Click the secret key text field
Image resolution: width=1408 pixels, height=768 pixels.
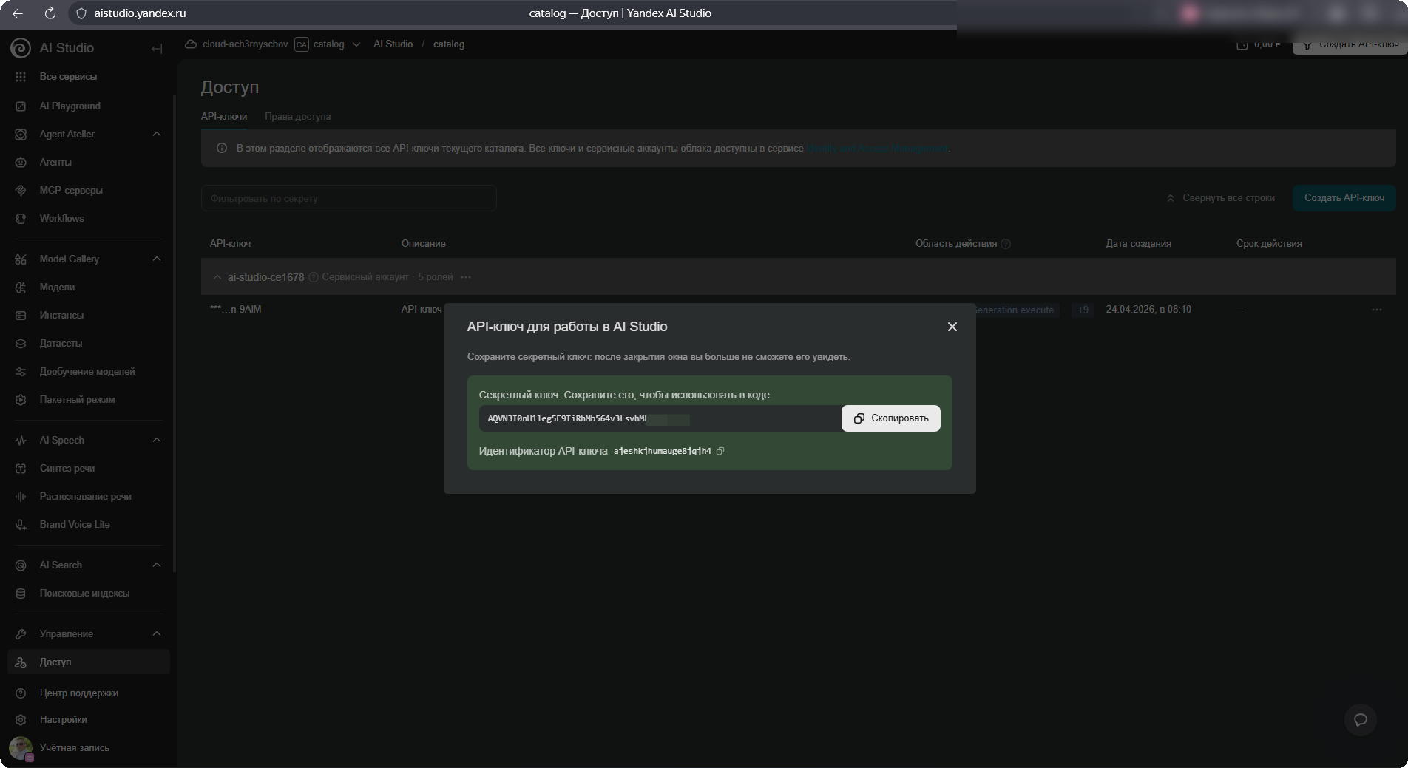[x=660, y=418]
